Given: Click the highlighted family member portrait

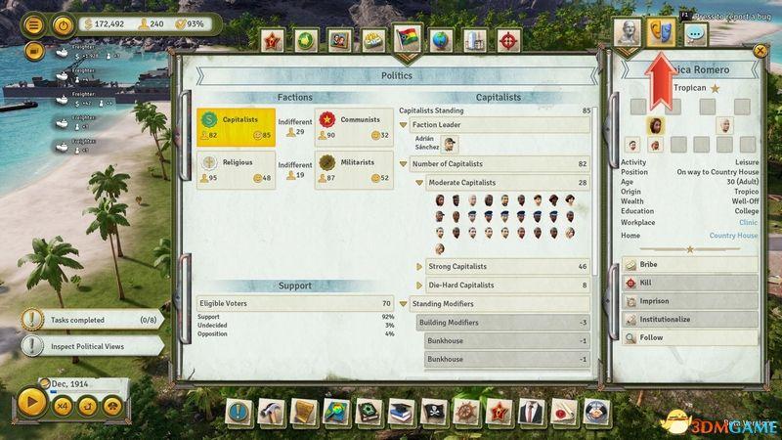Looking at the screenshot, I should (x=655, y=125).
